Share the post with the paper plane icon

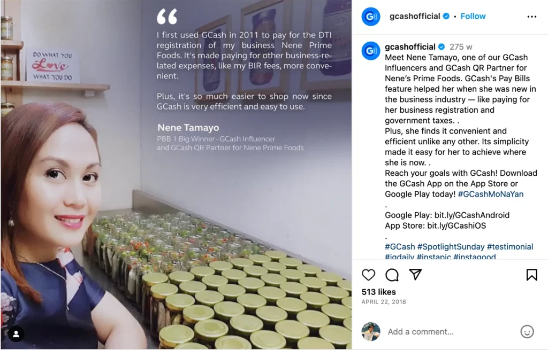[x=415, y=275]
